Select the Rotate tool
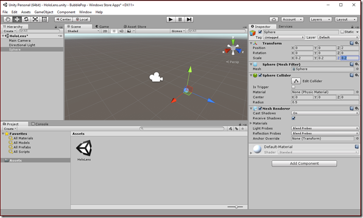 point(26,20)
